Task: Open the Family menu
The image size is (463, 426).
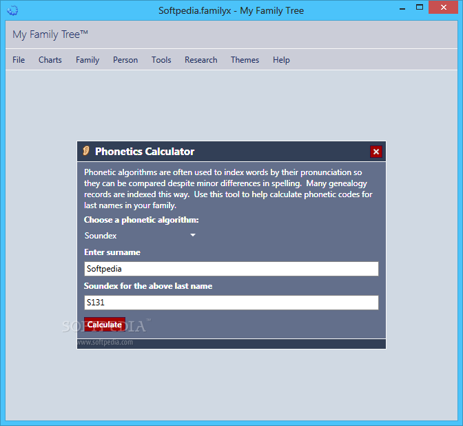Action: (88, 60)
